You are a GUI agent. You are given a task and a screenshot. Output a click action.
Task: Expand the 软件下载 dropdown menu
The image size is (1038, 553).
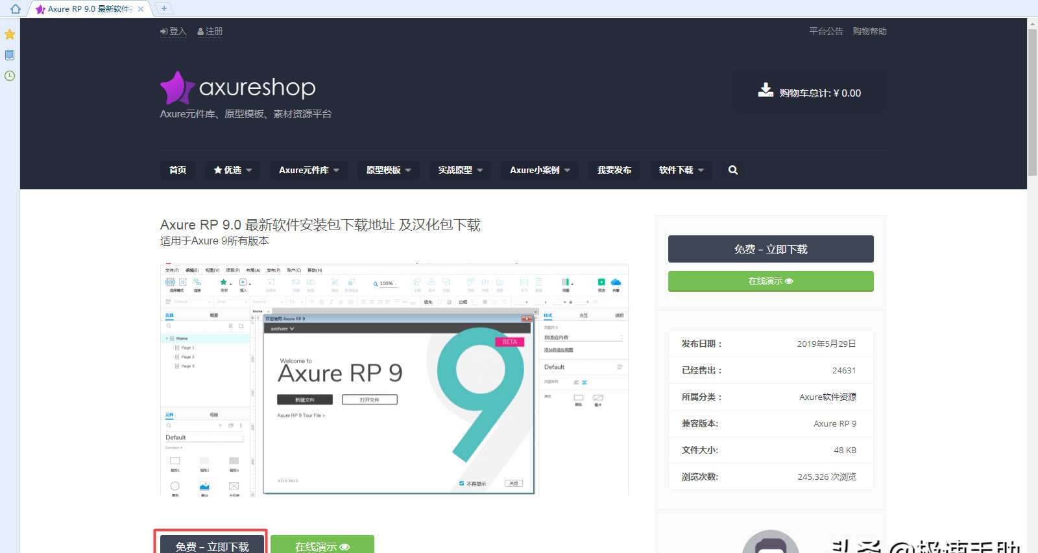(681, 170)
